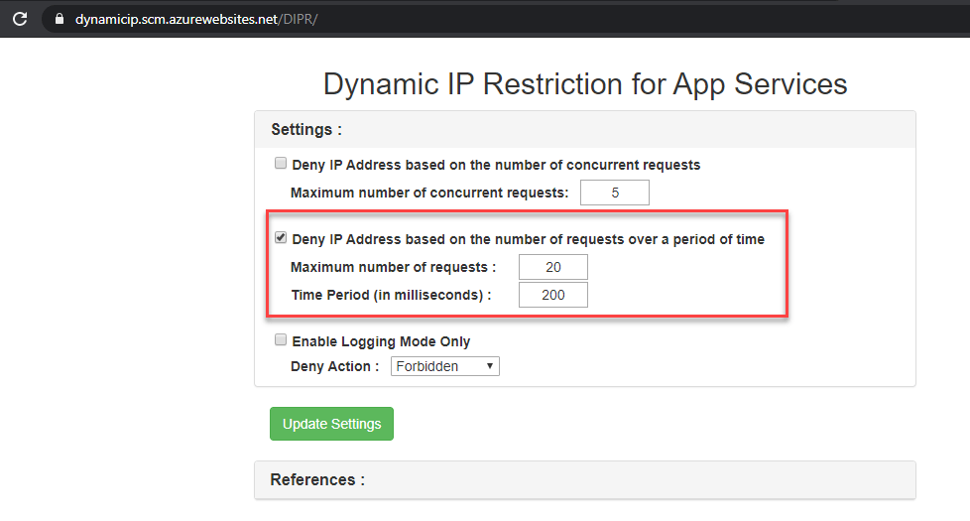The height and width of the screenshot is (521, 970).
Task: Click the 'Enable Logging Mode Only' label text
Action: [x=381, y=341]
